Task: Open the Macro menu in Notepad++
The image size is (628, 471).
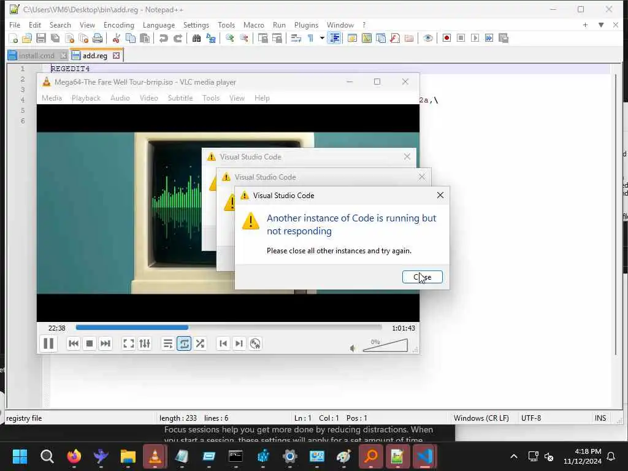Action: coord(253,25)
